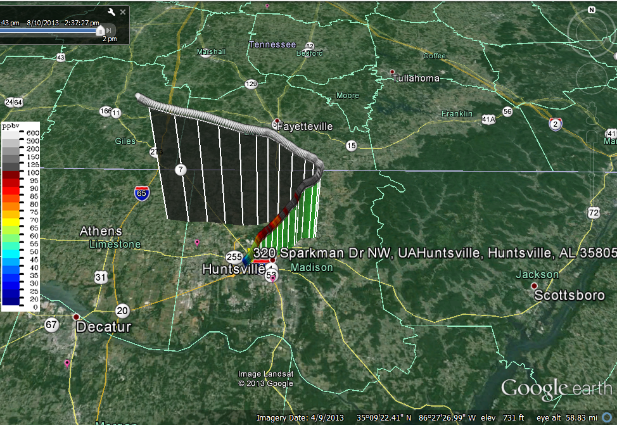Close the time slider panel
This screenshot has width=617, height=425.
(123, 12)
